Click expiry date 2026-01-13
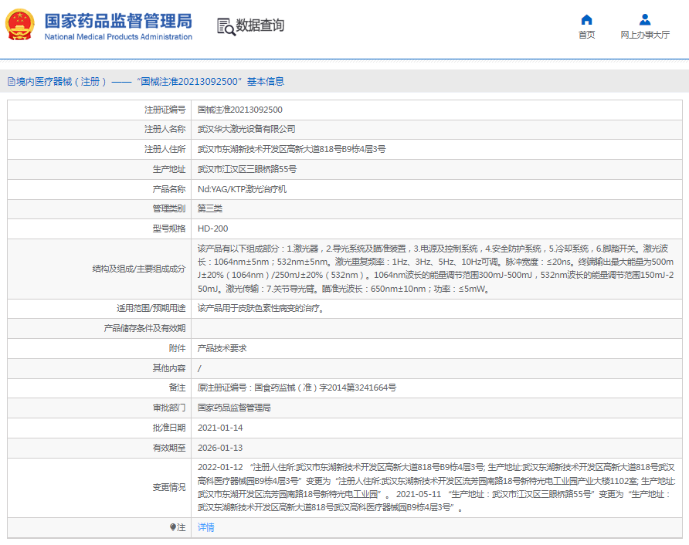 click(221, 448)
